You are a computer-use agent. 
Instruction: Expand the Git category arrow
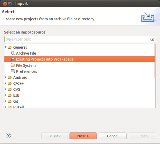6,101
